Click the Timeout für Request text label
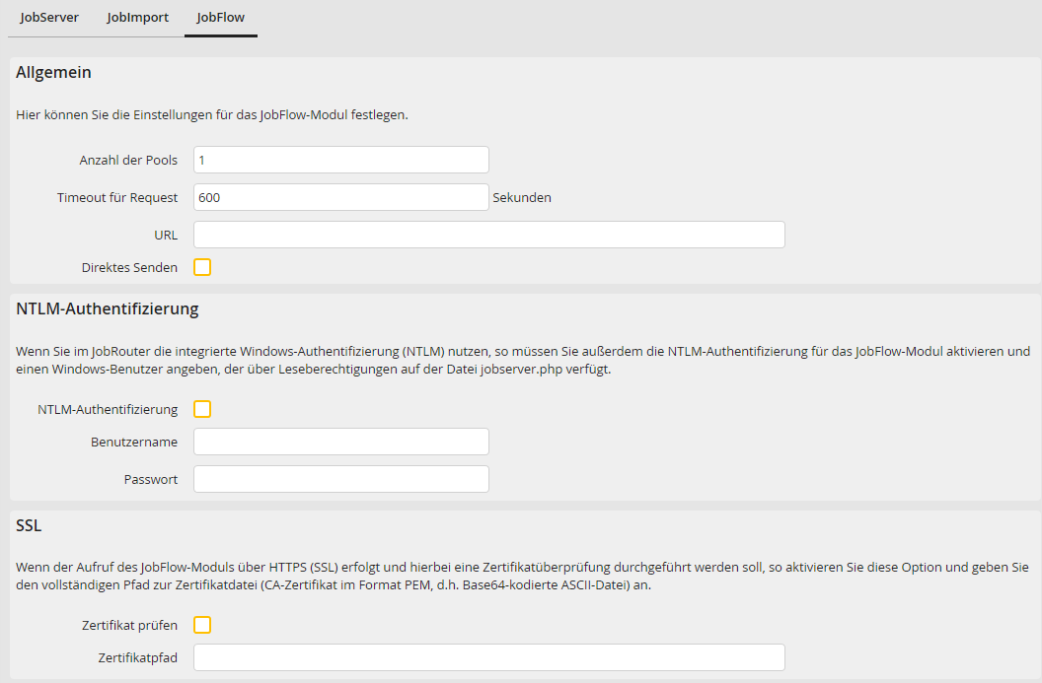The width and height of the screenshot is (1042, 683). [x=117, y=197]
